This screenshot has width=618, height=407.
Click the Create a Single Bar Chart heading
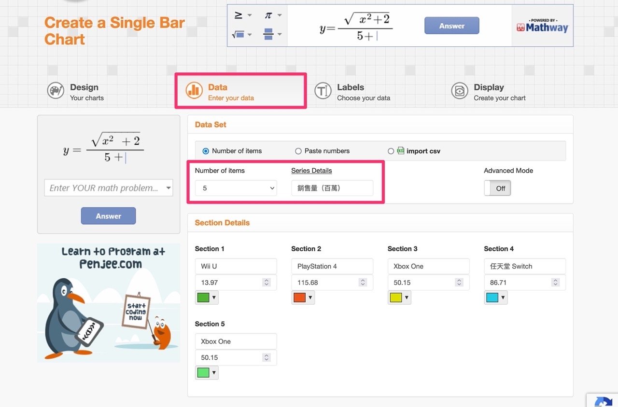(114, 31)
